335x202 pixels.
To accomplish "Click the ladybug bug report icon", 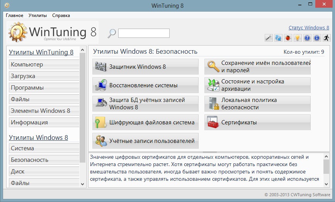I will point(288,38).
